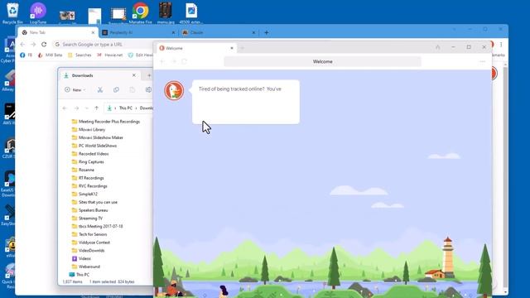Select the Sites that you can use folder
Screen dimensions: 530x298
[94, 202]
